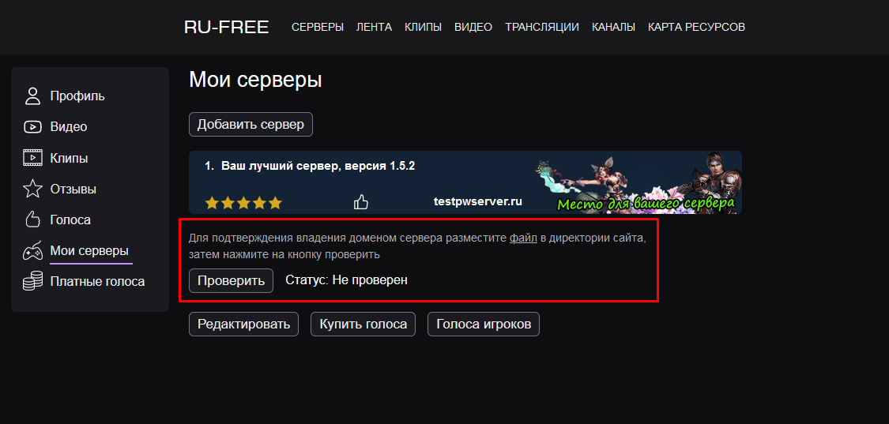
Task: Go to ТРАНСЛЯЦИИ in the top menu
Action: pyautogui.click(x=542, y=27)
